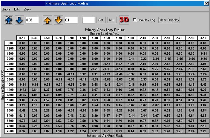This screenshot has height=138, width=210.
Task: Click the Clear Overlay button
Action: click(169, 20)
